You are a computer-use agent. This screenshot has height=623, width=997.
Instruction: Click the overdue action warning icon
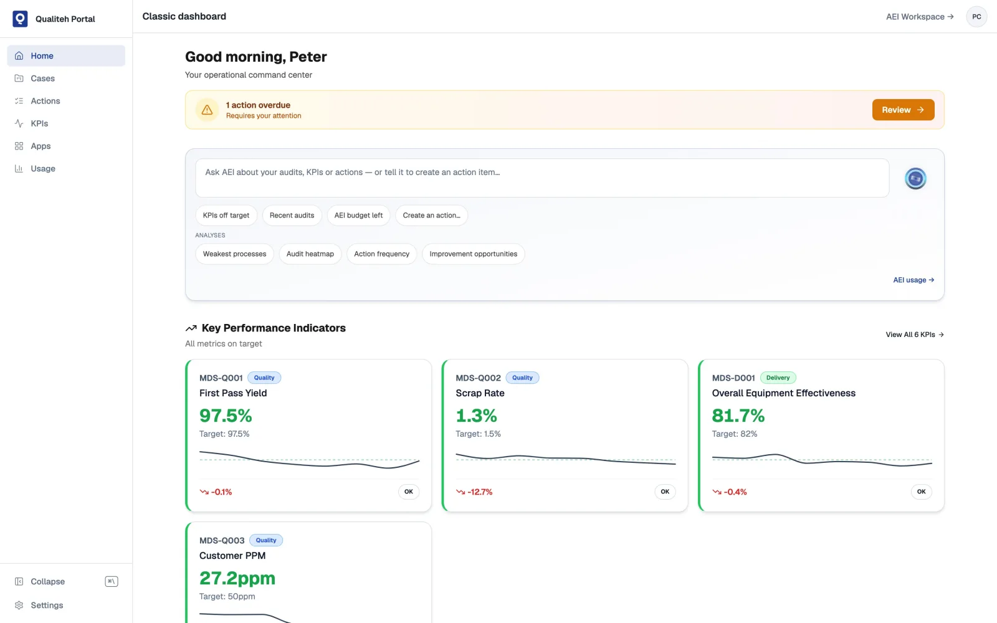207,110
